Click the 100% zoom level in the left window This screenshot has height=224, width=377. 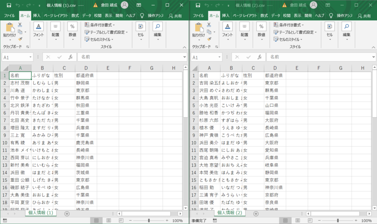(x=178, y=220)
